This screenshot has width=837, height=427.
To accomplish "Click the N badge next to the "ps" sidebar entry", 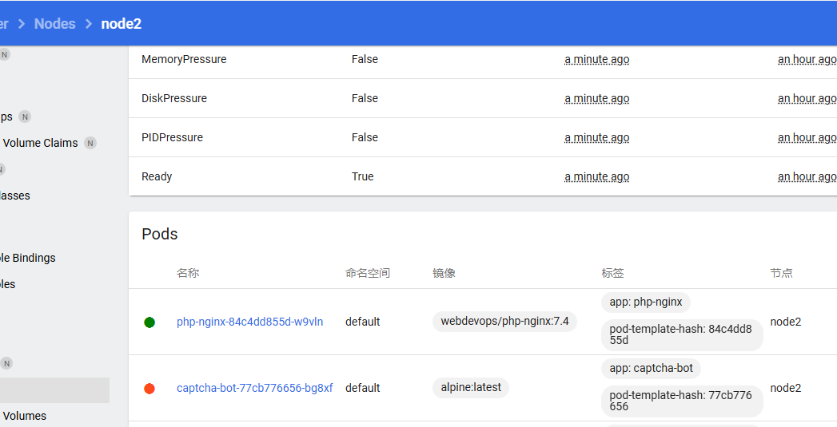I will pyautogui.click(x=25, y=117).
